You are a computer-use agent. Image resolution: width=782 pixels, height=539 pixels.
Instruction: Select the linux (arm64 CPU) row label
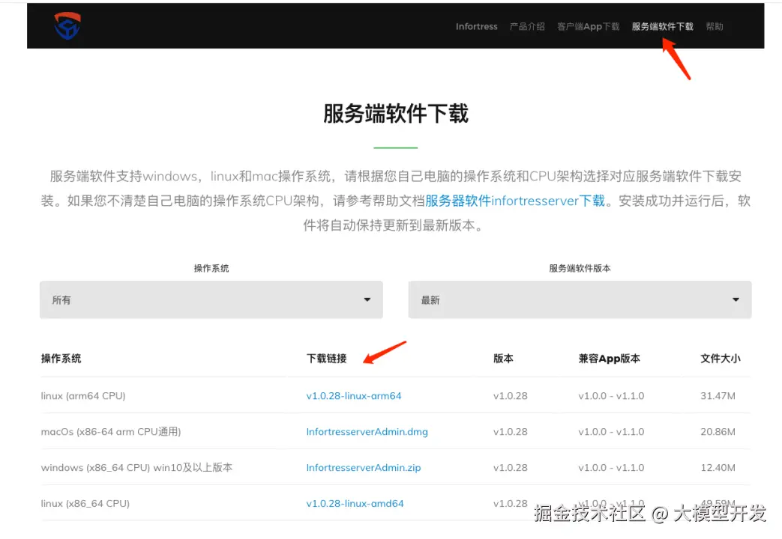click(x=83, y=396)
